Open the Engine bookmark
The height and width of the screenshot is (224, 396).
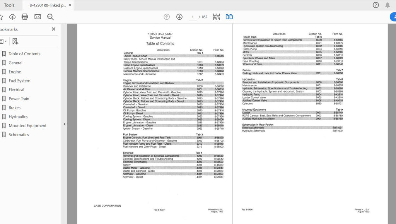coord(15,72)
